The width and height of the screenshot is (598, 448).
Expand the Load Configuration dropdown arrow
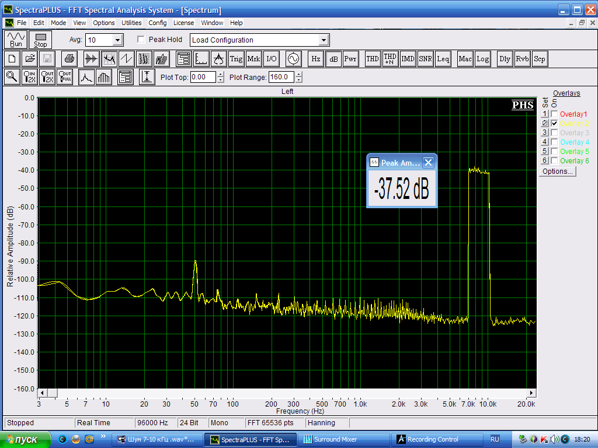[324, 40]
